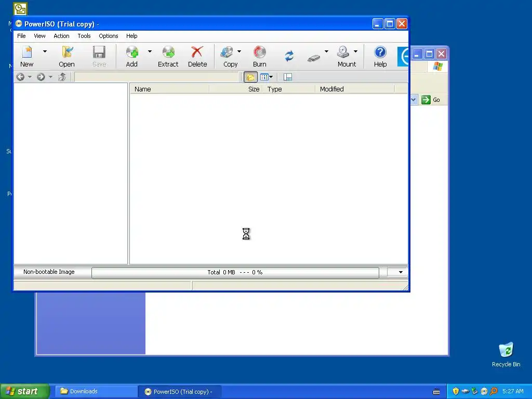Screen dimensions: 532x399
Task: Open the Back history dropdown arrow
Action: (x=30, y=77)
